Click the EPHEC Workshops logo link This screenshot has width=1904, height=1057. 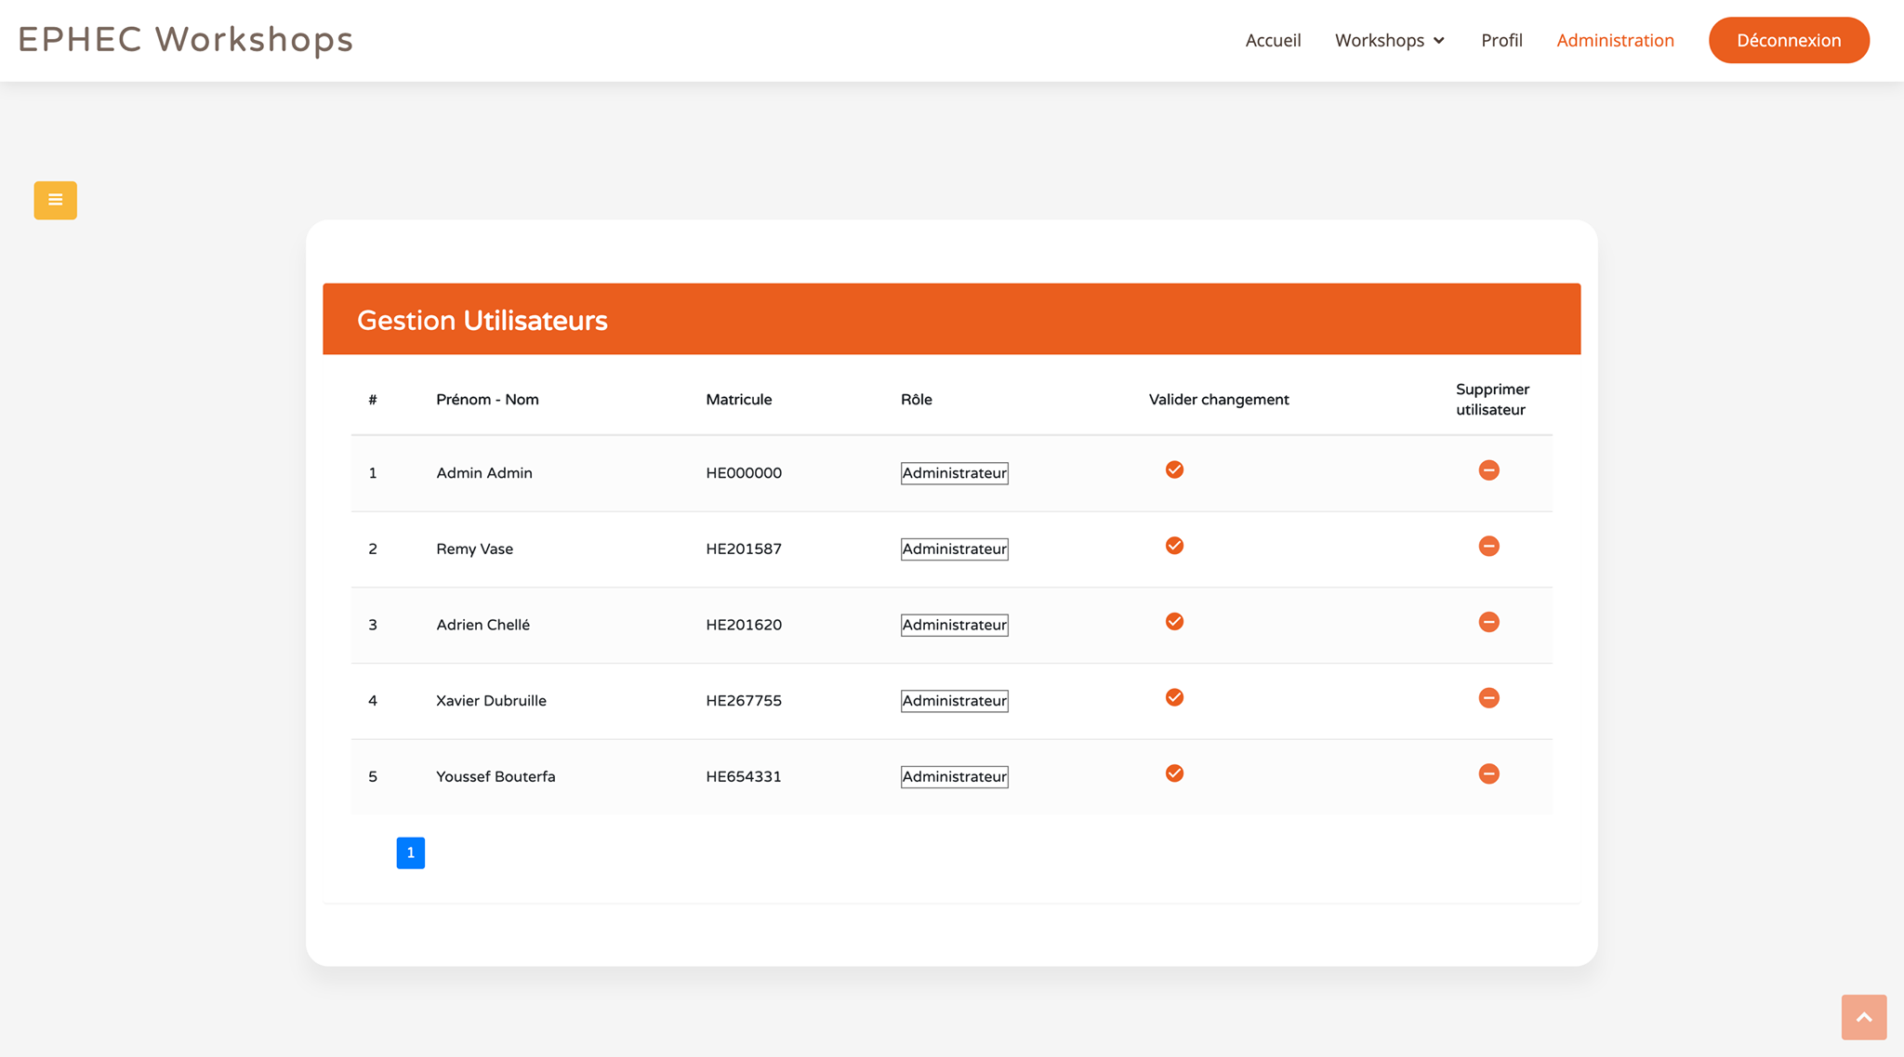[x=186, y=40]
